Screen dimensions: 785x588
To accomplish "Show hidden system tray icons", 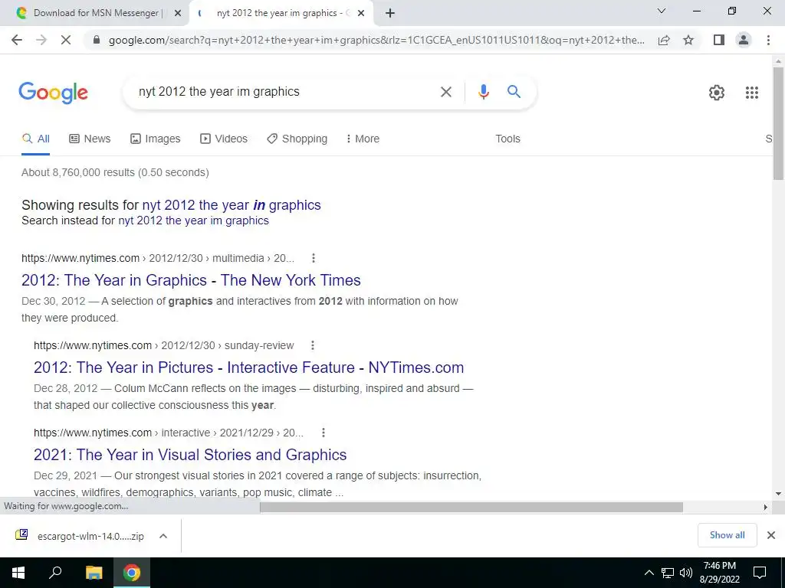I will click(649, 573).
